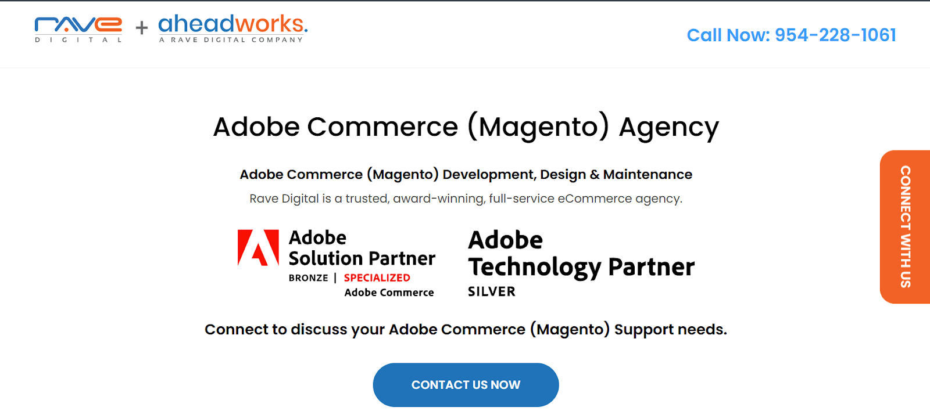The width and height of the screenshot is (930, 411).
Task: Click the Adobe Solution Partner Bronze badge
Action: [336, 261]
